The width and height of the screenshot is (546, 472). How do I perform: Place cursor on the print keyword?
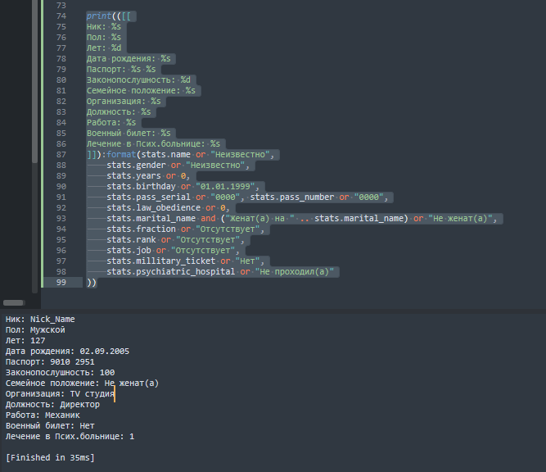99,16
